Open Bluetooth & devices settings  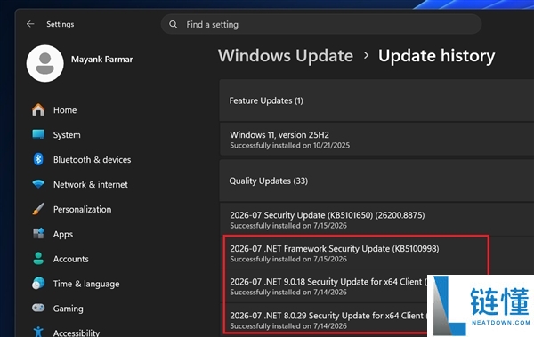coord(92,160)
